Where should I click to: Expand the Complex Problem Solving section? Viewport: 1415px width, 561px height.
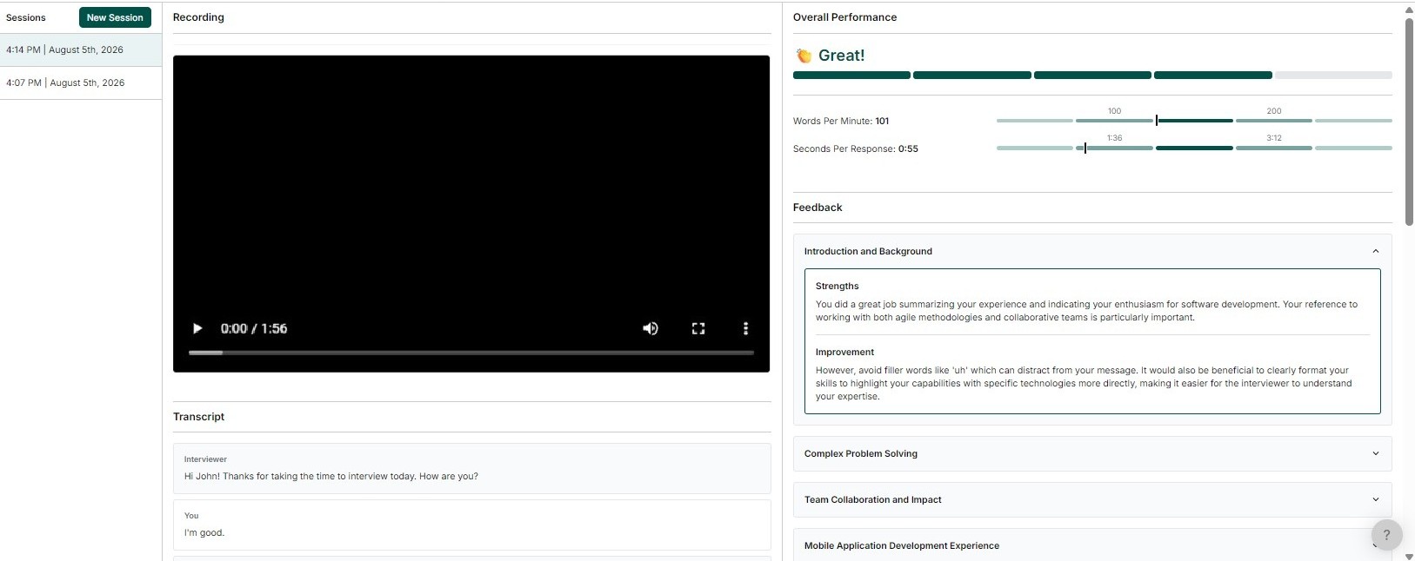[x=1092, y=453]
